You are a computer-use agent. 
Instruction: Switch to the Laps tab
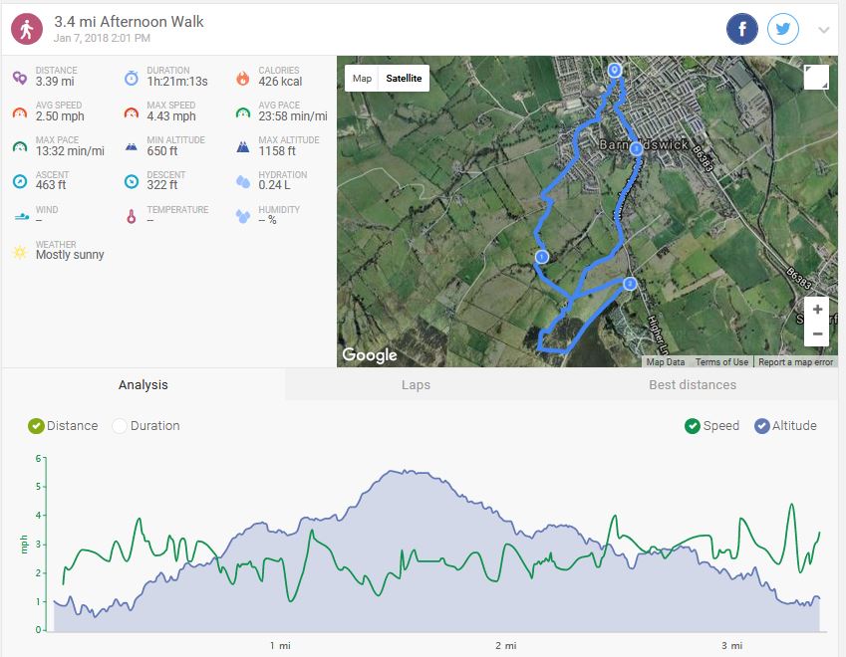416,385
